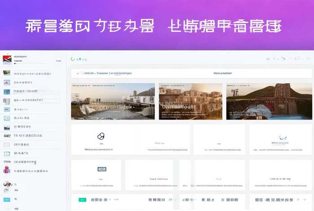Select the sidebar row with green landscape thumbnail
Screen dimensions: 314x211
coord(31,73)
